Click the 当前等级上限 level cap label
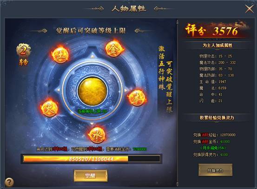 point(92,111)
